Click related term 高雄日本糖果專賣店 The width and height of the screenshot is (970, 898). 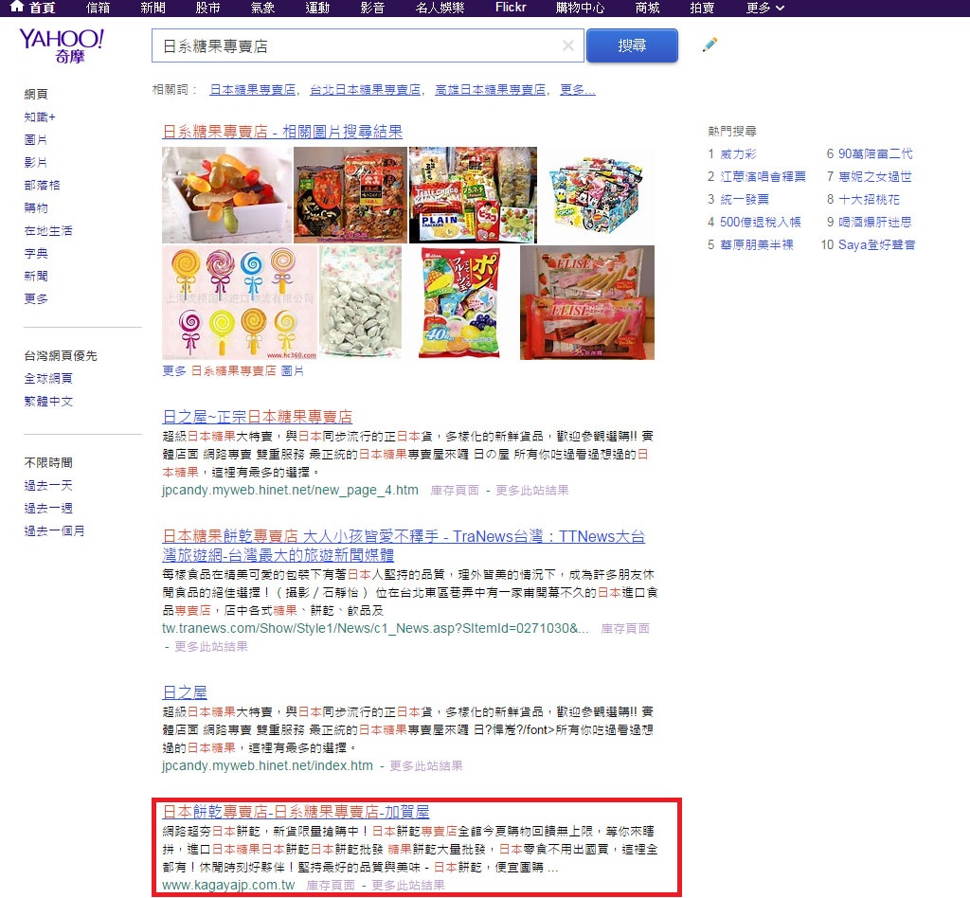[x=491, y=90]
